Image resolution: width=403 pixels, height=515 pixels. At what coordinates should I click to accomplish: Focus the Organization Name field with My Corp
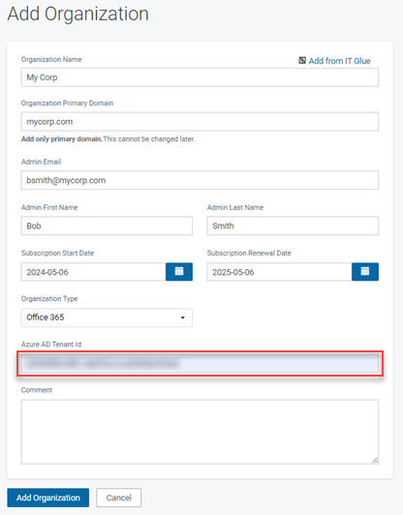[x=200, y=77]
